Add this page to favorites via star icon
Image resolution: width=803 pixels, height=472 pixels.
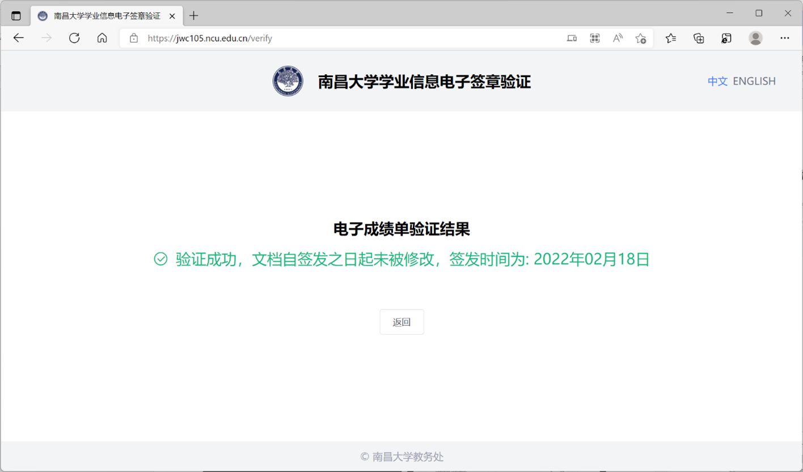click(x=641, y=38)
